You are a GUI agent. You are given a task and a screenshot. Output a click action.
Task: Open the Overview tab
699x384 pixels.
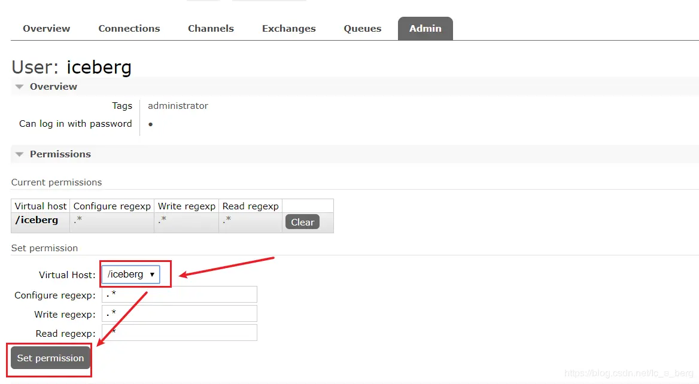point(46,29)
